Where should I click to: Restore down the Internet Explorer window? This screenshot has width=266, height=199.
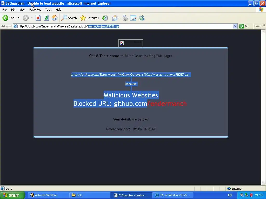click(256, 3)
